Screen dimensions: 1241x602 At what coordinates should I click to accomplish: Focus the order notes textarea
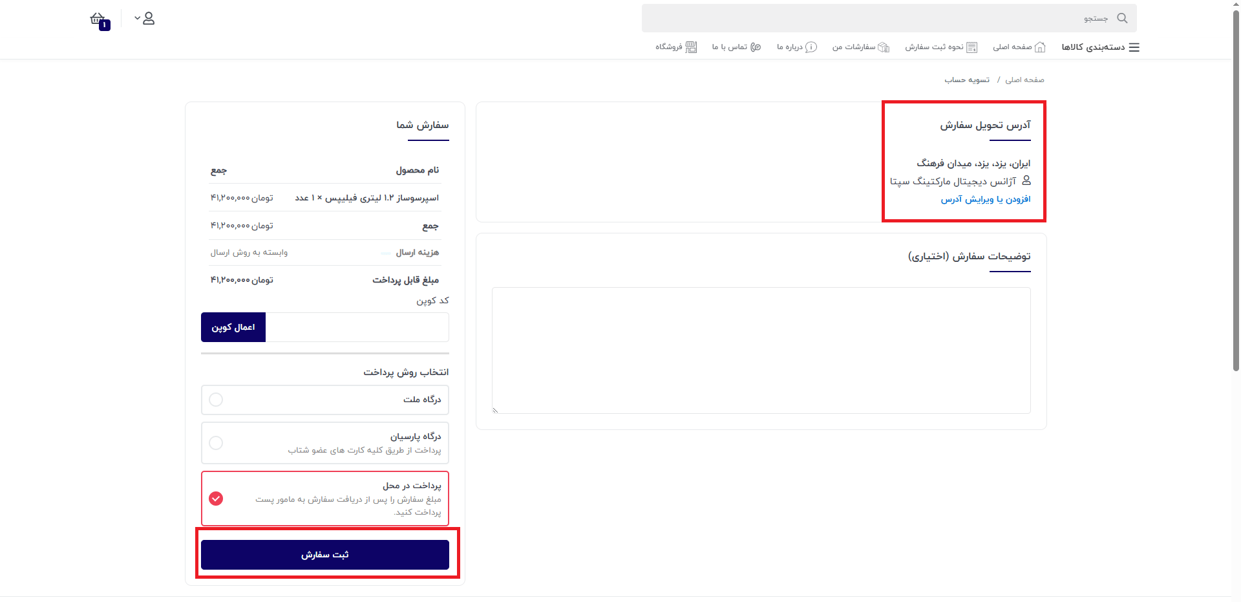point(761,350)
